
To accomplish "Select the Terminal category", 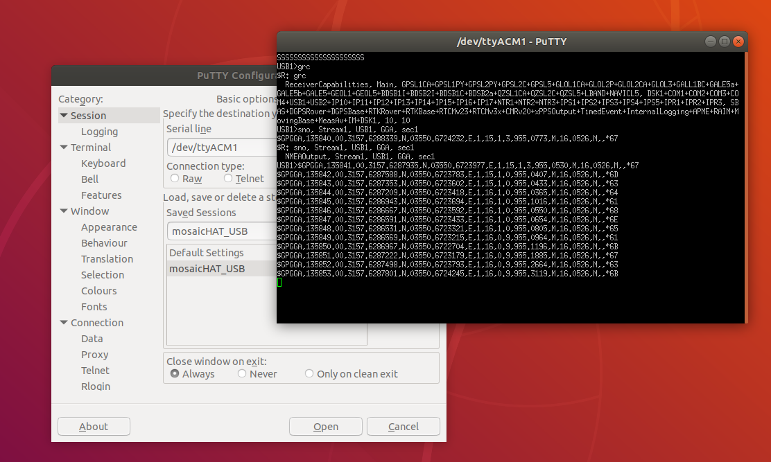I will pyautogui.click(x=90, y=148).
